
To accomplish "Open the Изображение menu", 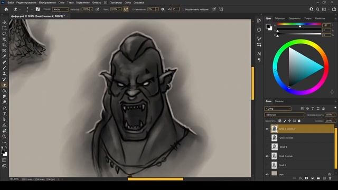I will click(47, 3).
